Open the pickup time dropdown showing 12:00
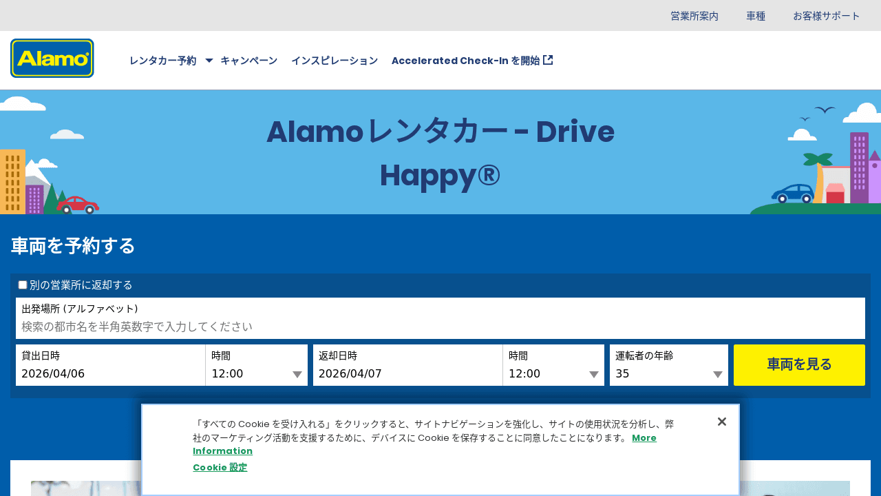Viewport: 881px width, 496px height. 256,374
